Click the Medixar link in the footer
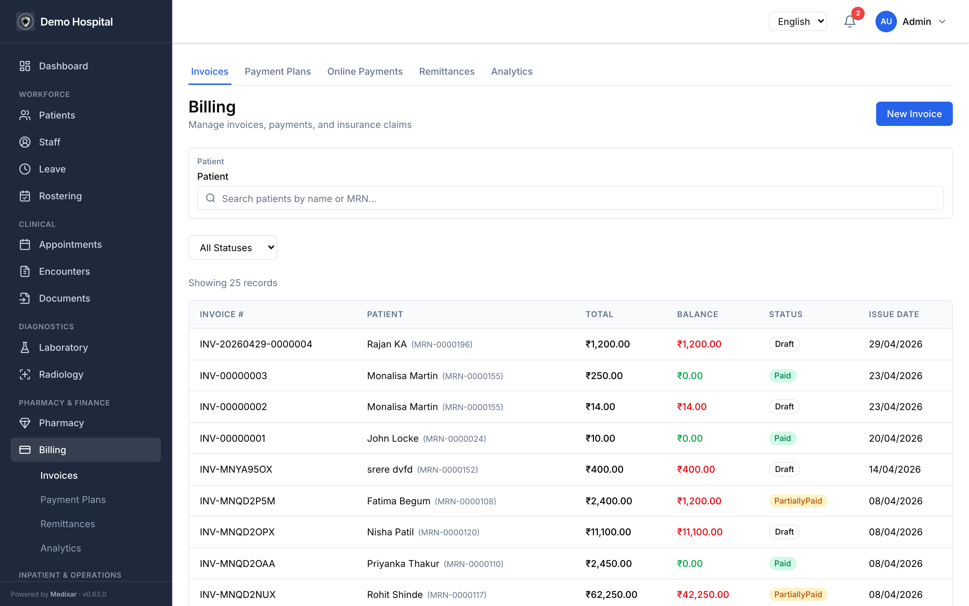Viewport: 969px width, 606px height. 64,594
